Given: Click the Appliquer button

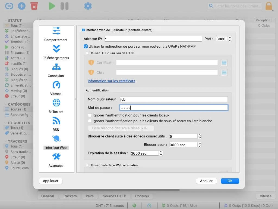Looking at the screenshot, I should [x=51, y=181].
